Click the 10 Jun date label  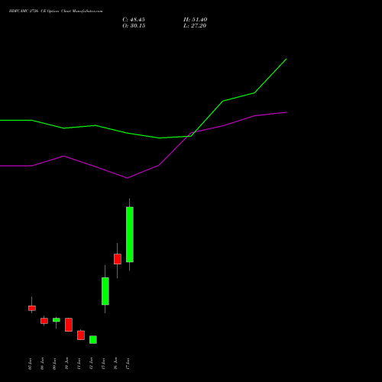tap(66, 364)
